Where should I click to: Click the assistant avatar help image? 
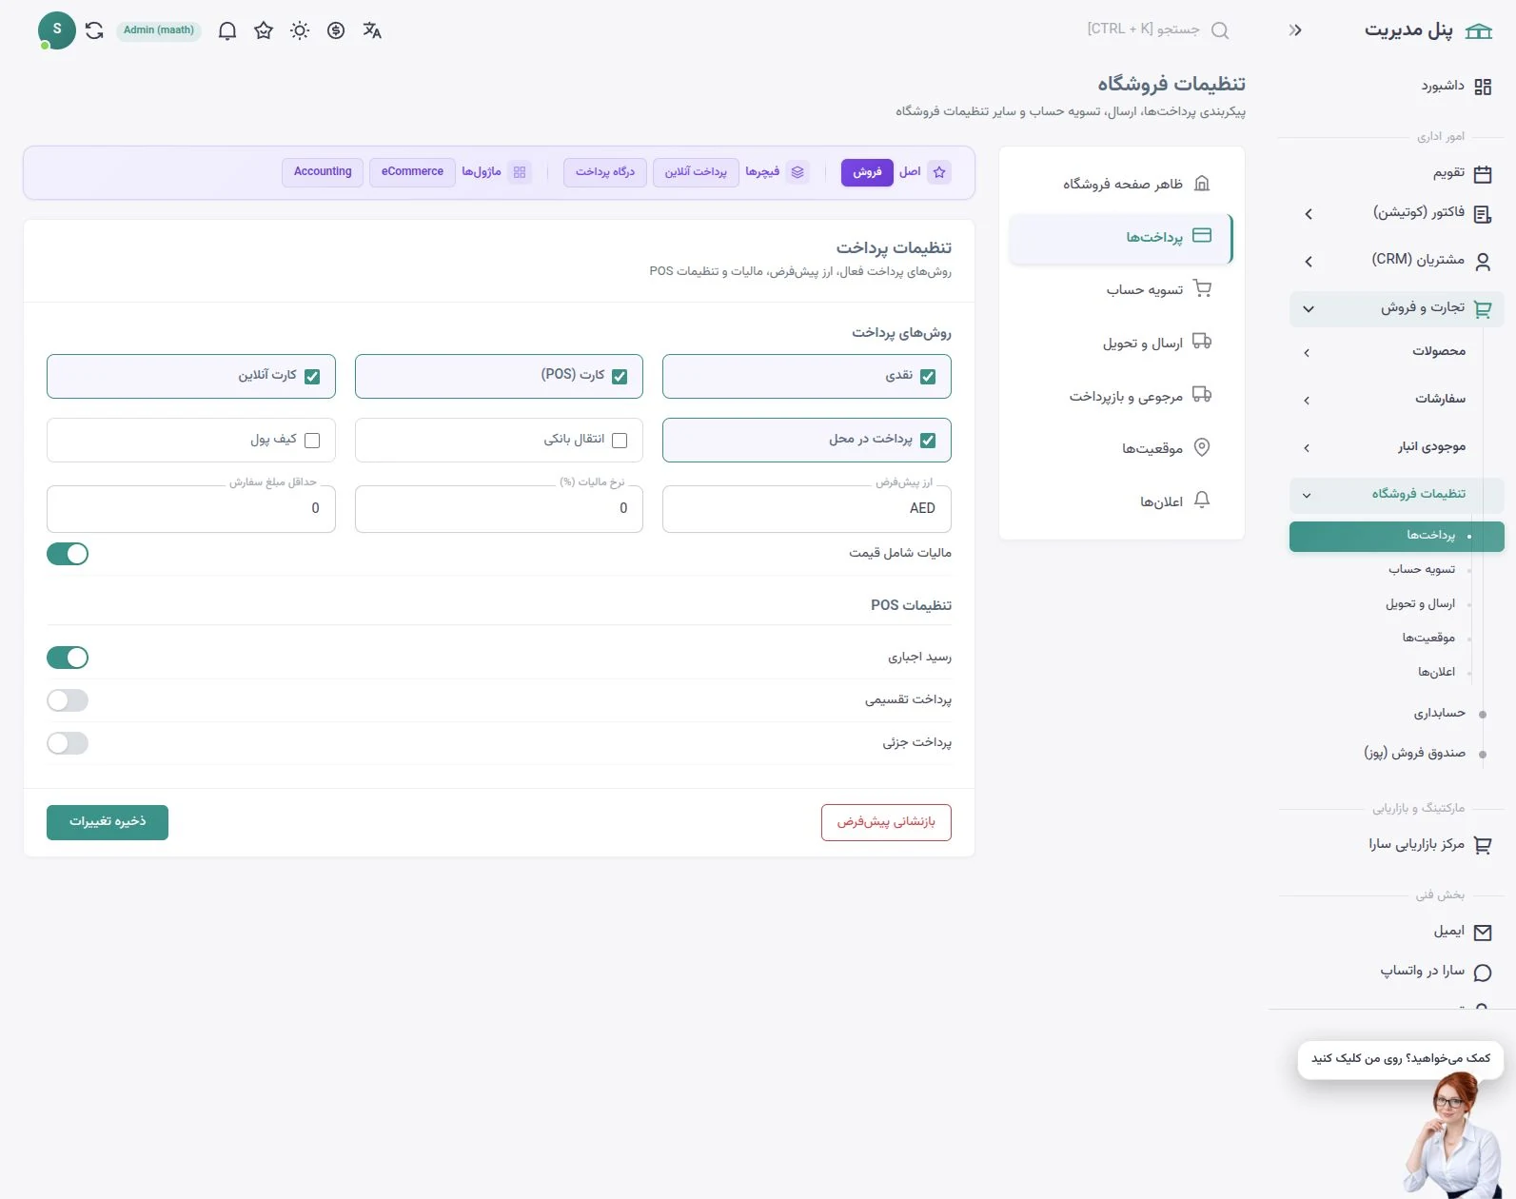pos(1453,1135)
